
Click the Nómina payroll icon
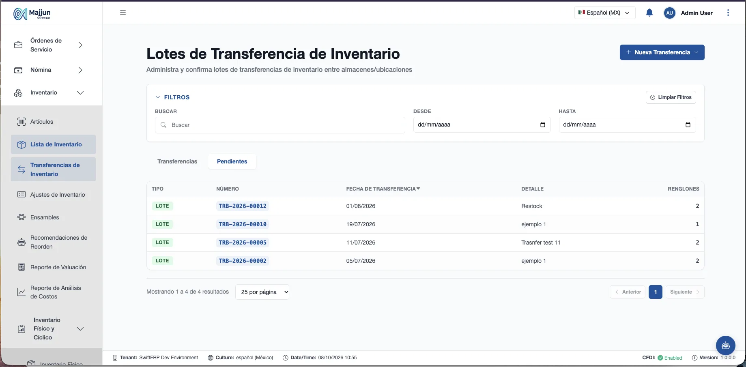[x=18, y=70]
